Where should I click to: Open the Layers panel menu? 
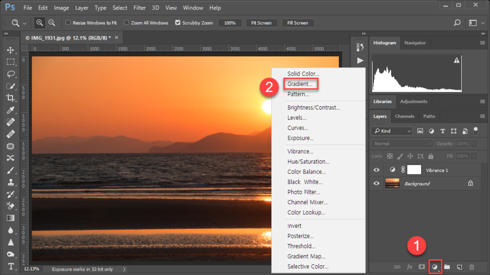[482, 116]
